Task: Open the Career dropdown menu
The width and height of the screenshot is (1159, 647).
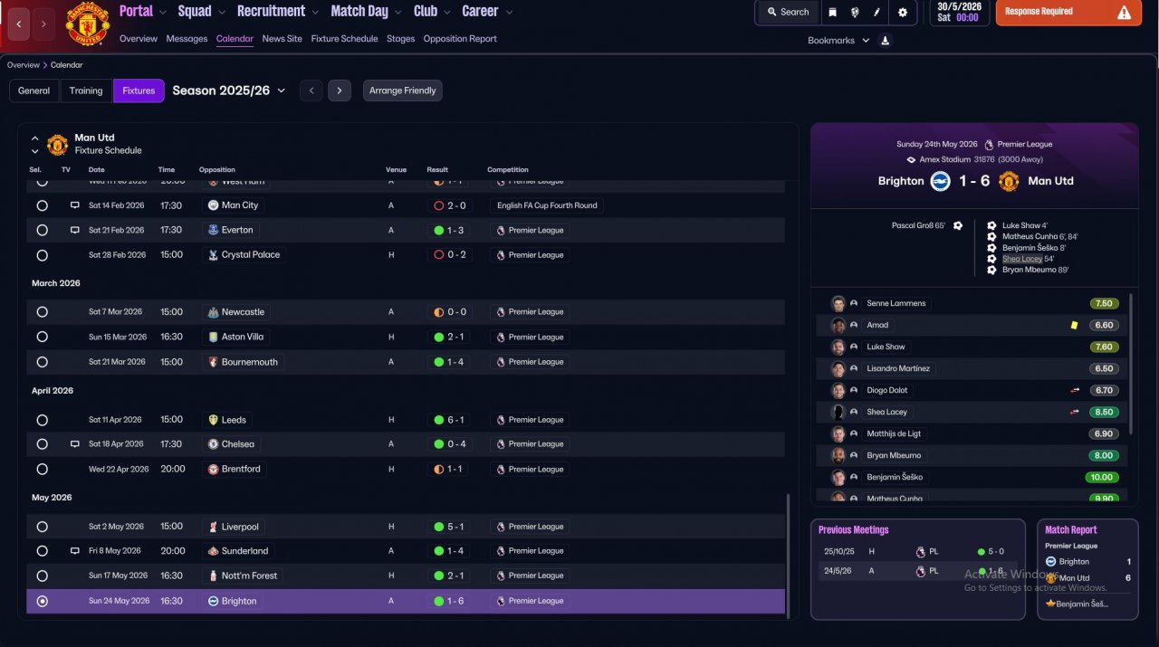Action: coord(486,12)
